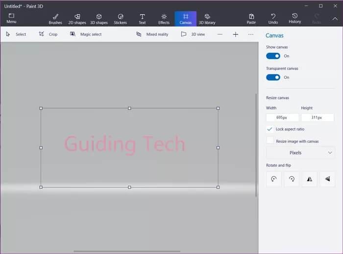Zoom in with the plus icon
343x254 pixels.
pos(235,34)
